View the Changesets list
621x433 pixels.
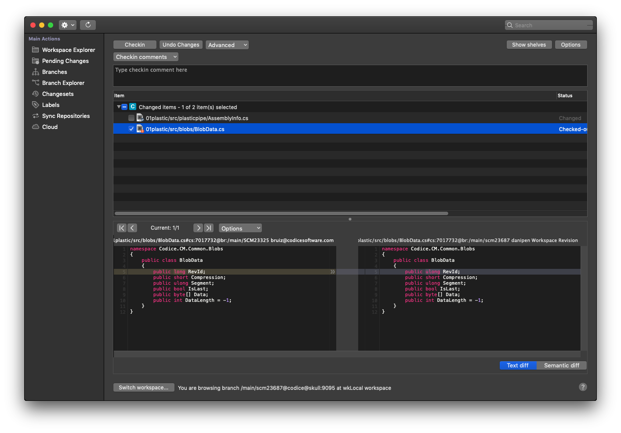(x=57, y=94)
